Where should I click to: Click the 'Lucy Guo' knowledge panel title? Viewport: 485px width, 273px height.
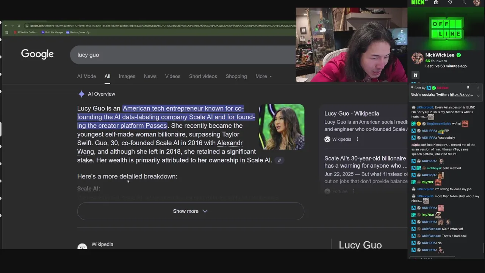360,245
